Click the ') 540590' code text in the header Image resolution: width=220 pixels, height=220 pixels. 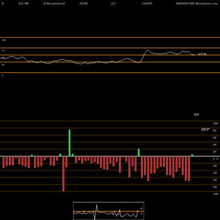click(x=147, y=4)
